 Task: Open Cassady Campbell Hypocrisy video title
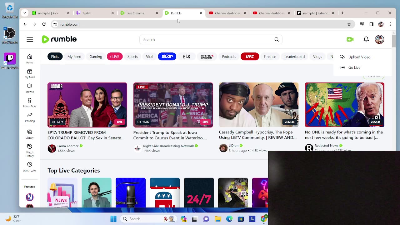click(x=258, y=135)
